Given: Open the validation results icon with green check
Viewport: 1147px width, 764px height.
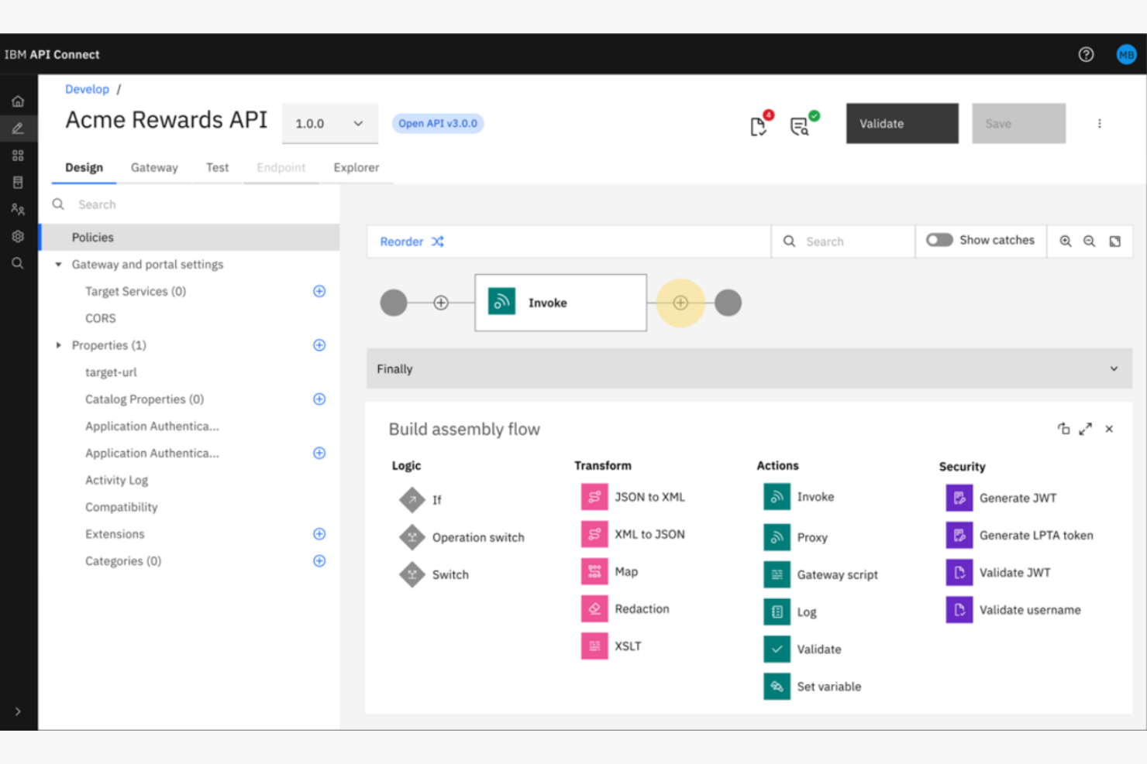Looking at the screenshot, I should [x=803, y=124].
